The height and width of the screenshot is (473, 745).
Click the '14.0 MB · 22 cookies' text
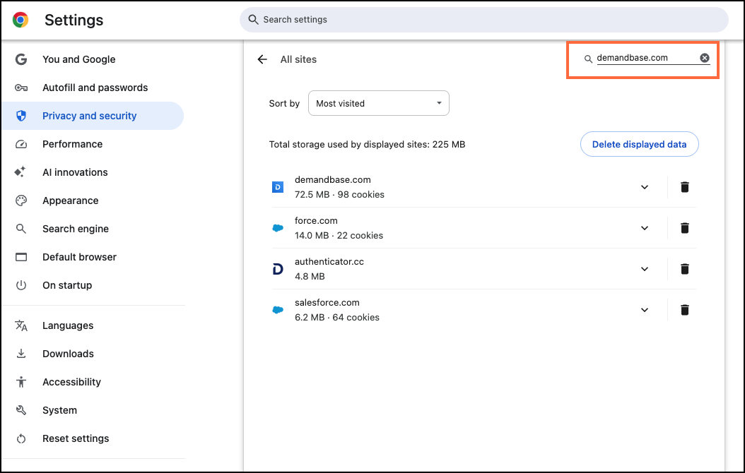coord(339,235)
